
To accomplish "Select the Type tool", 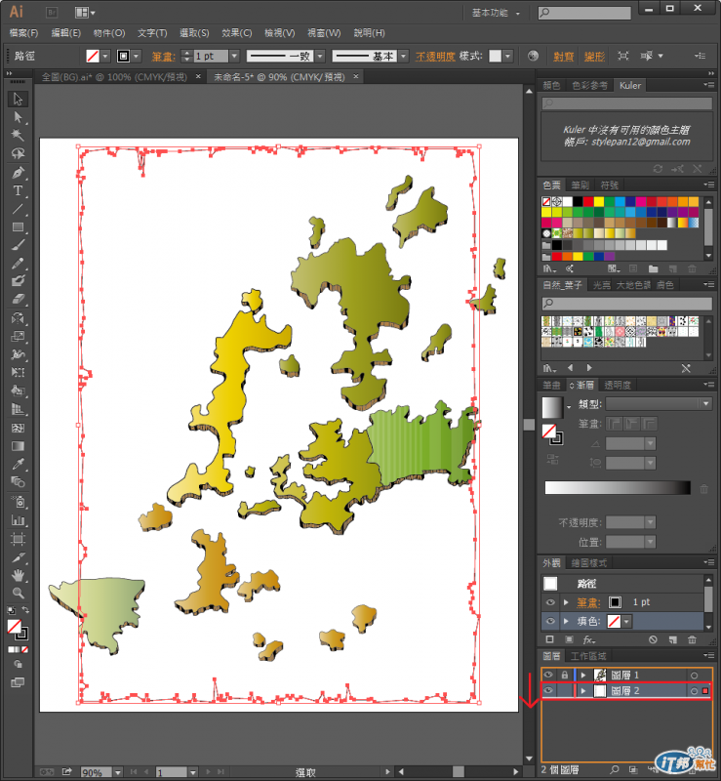I will [18, 190].
